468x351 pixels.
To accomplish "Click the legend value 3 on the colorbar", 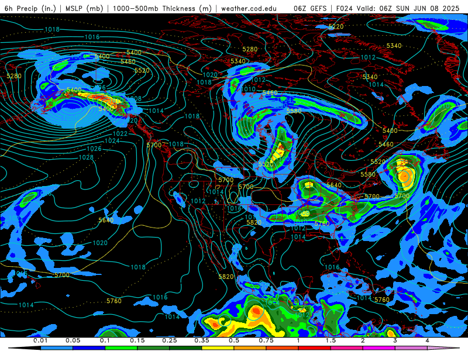I will 395,340.
